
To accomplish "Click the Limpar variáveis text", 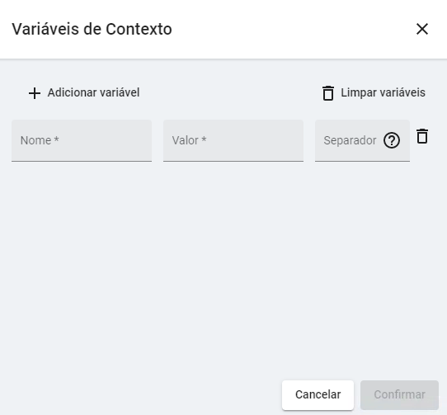I will tap(383, 92).
